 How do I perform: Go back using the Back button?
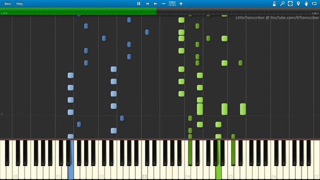tap(7, 3)
